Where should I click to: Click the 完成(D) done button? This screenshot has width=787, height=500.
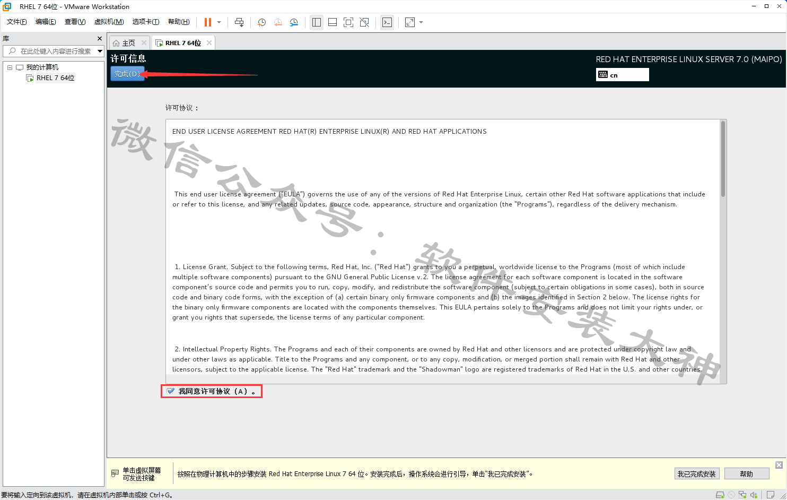(x=127, y=74)
